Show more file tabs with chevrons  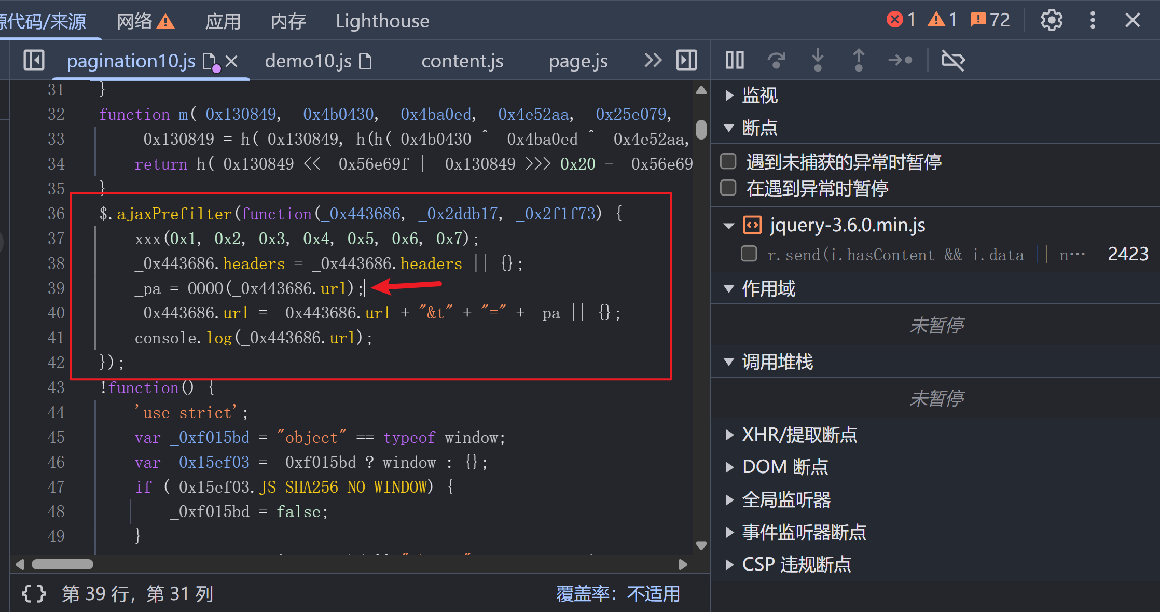point(653,60)
